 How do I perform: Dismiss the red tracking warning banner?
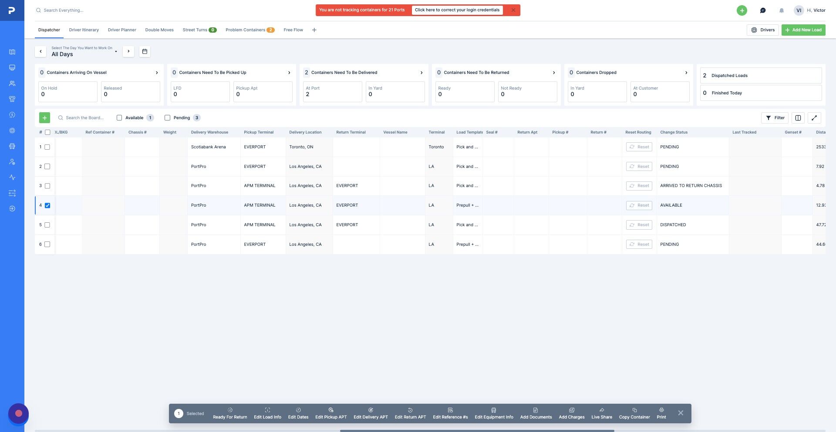pos(513,10)
